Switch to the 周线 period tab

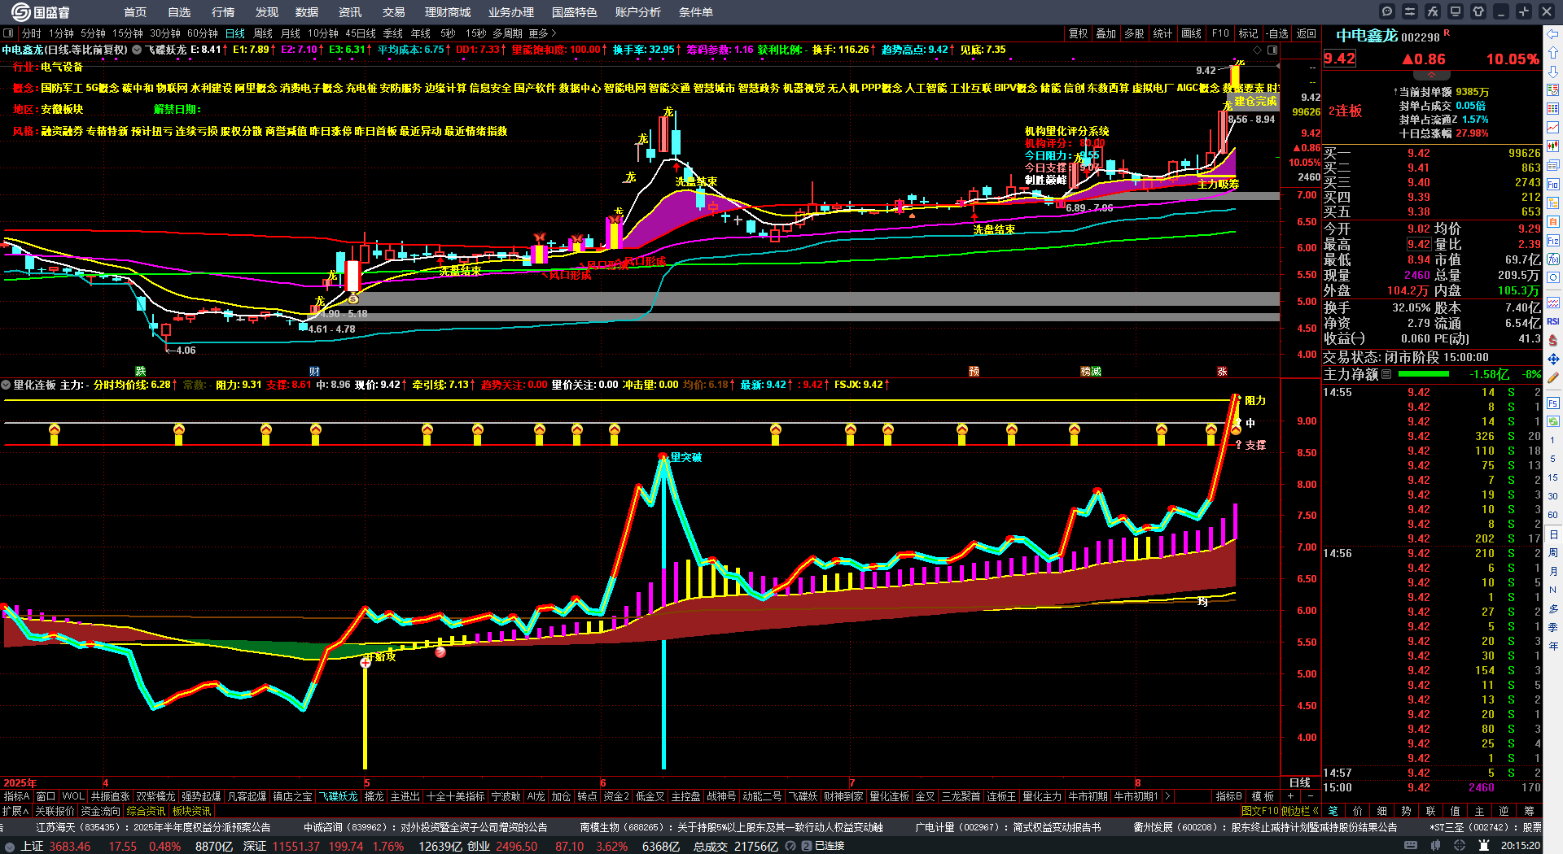263,33
